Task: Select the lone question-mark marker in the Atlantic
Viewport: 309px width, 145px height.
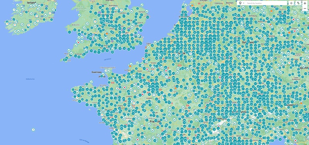Action: pyautogui.click(x=33, y=130)
